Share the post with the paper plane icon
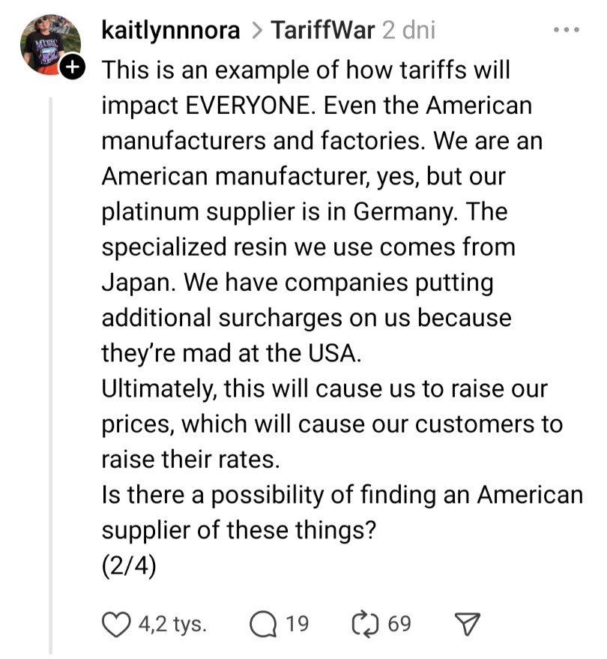607x659 pixels. (x=467, y=624)
